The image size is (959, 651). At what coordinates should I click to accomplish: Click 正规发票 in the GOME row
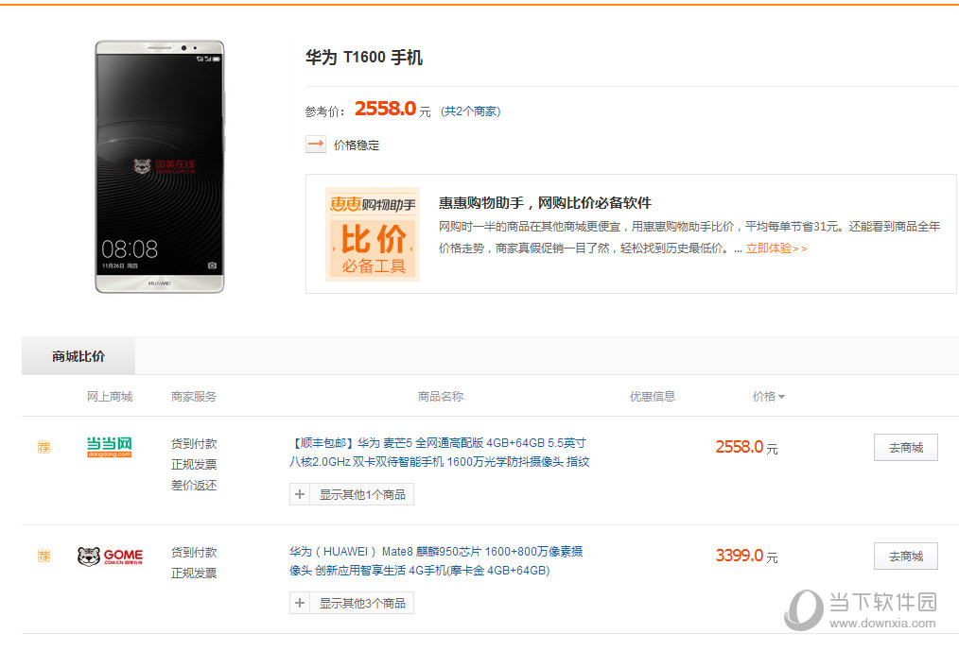click(x=194, y=574)
